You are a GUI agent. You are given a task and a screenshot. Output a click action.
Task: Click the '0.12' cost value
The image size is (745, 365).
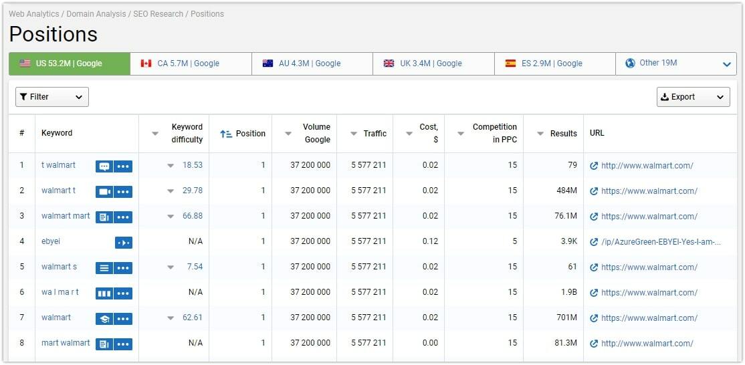click(430, 241)
